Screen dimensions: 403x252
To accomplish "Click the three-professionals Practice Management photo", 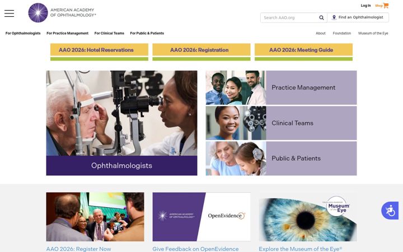I will tap(236, 88).
